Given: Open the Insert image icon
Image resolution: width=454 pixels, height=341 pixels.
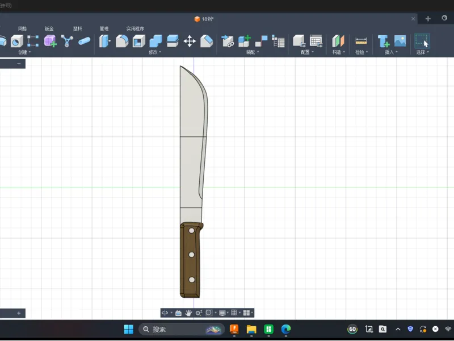Looking at the screenshot, I should pyautogui.click(x=400, y=41).
